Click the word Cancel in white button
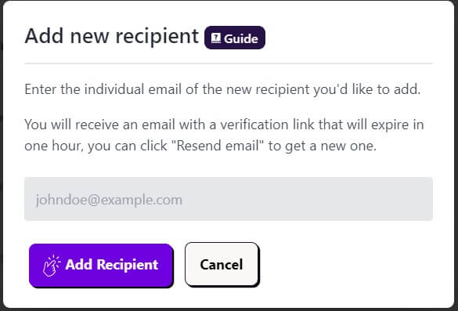Screen dimensions: 458x311 click(x=222, y=265)
